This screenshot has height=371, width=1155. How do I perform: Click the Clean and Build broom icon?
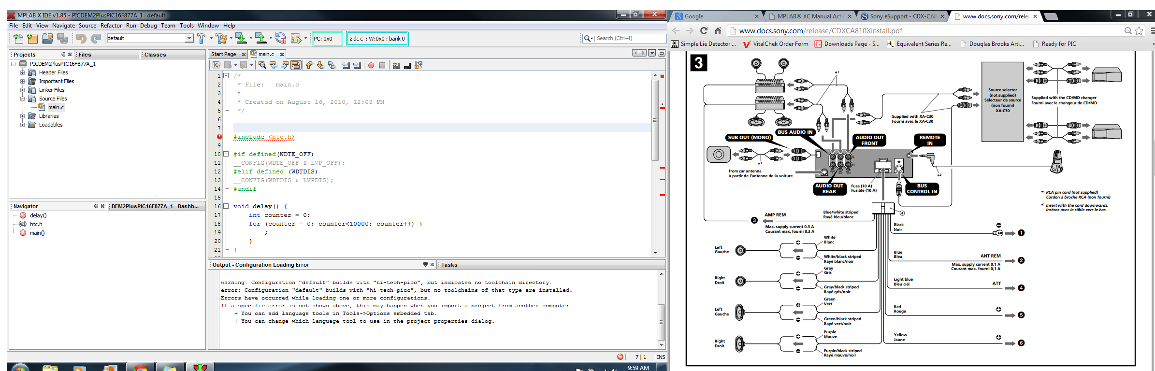(x=221, y=38)
